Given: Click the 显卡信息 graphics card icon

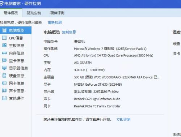Looking at the screenshot, I should (4, 60).
